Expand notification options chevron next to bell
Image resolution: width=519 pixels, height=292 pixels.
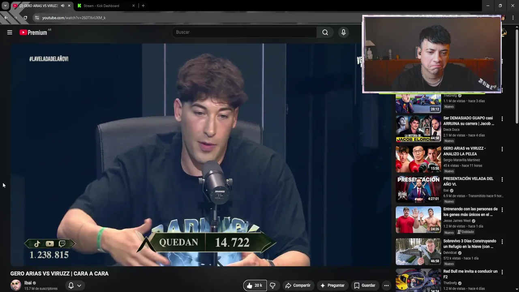(x=79, y=286)
